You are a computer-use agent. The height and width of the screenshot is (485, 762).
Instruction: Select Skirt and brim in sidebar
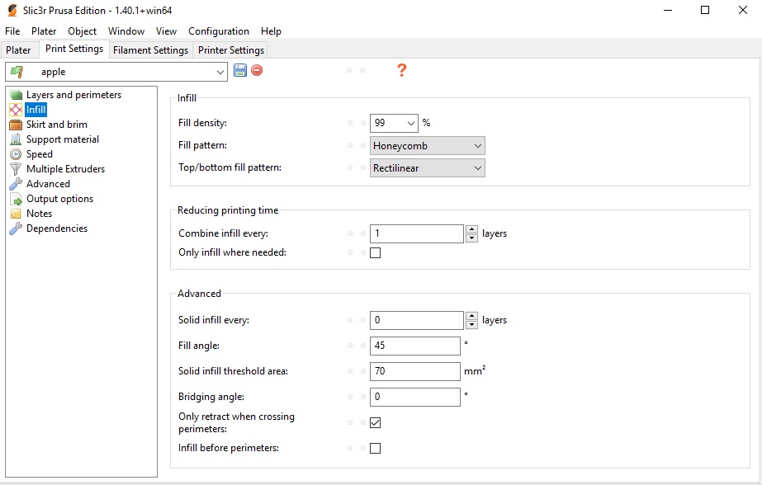point(56,125)
